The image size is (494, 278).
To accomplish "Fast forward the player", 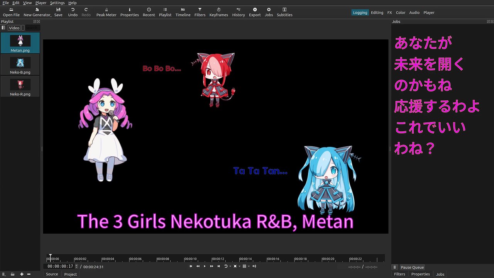I will pyautogui.click(x=211, y=266).
